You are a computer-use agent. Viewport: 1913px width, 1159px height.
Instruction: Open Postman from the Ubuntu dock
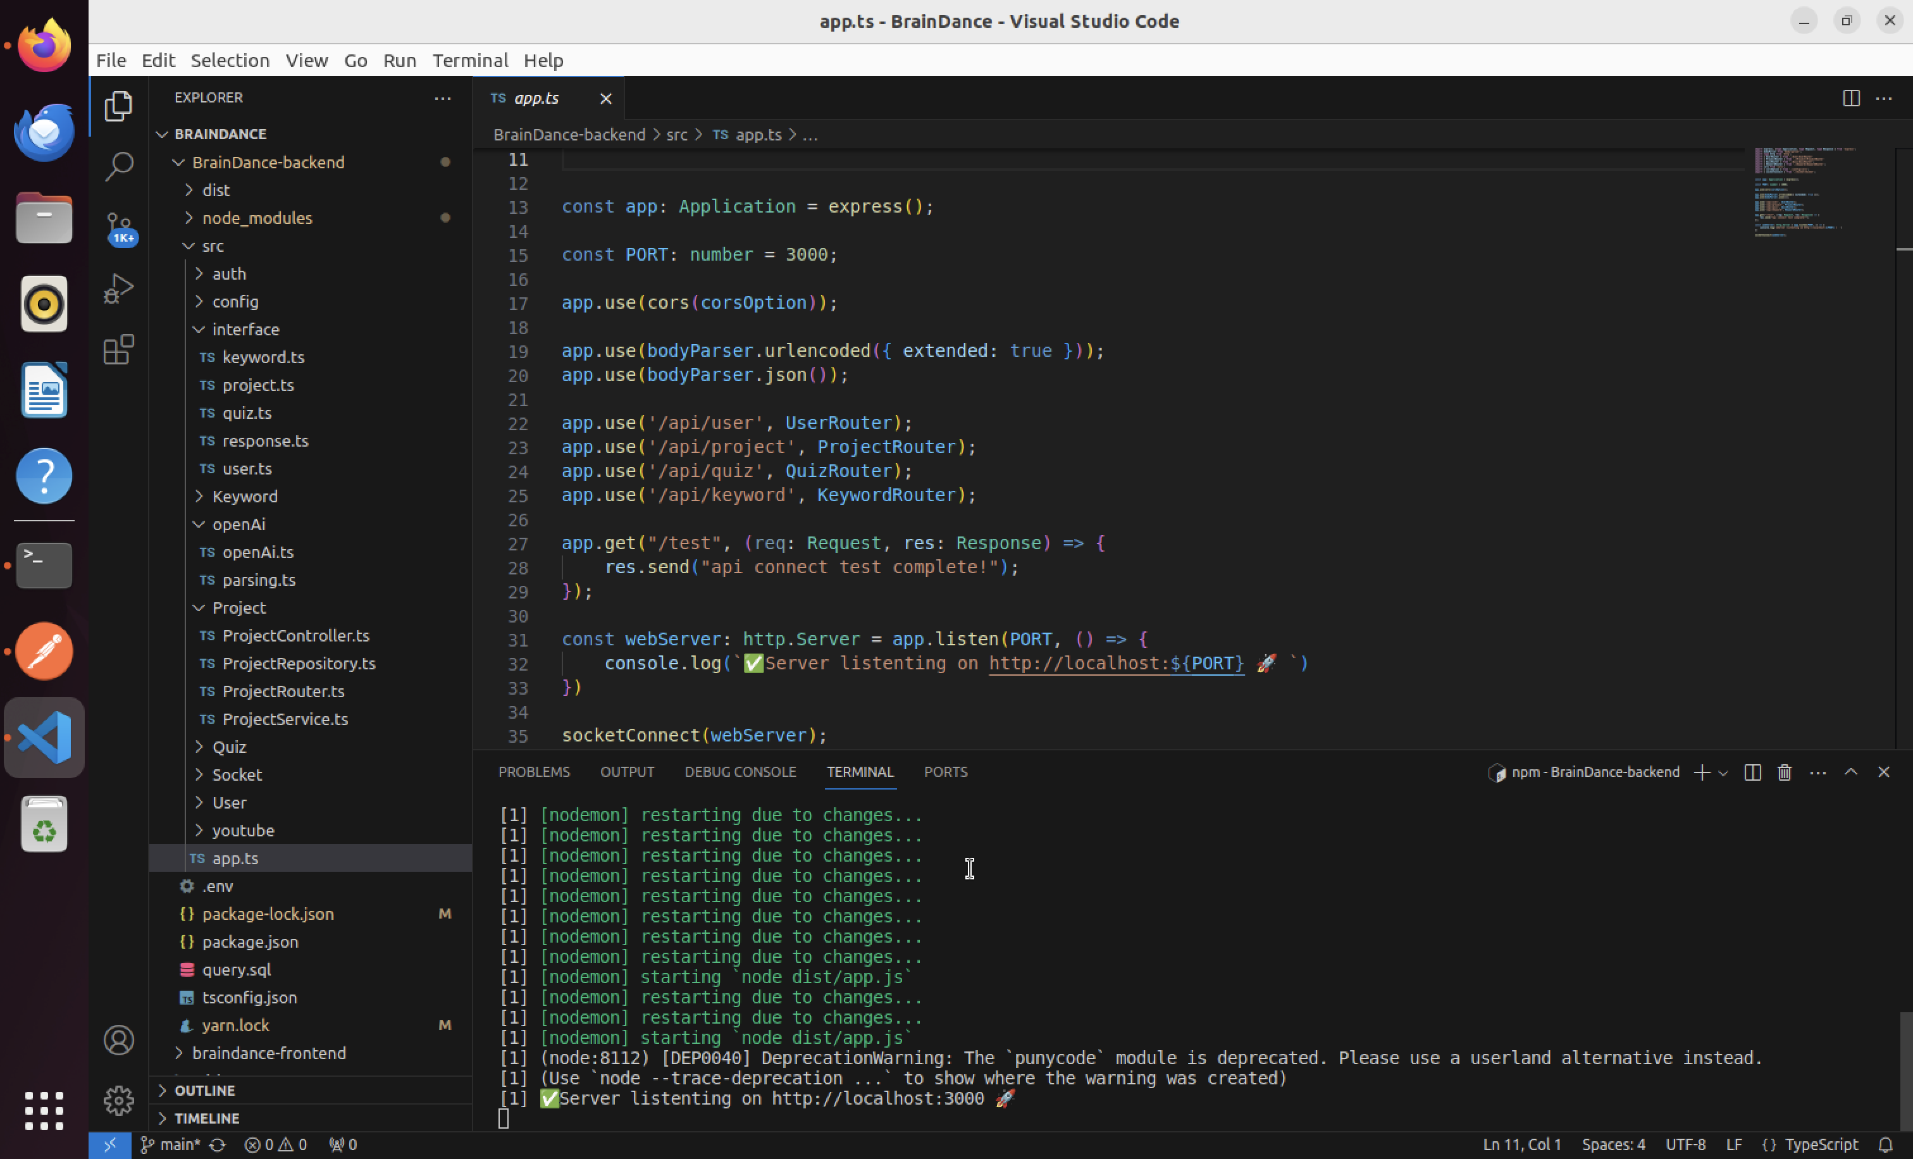44,650
